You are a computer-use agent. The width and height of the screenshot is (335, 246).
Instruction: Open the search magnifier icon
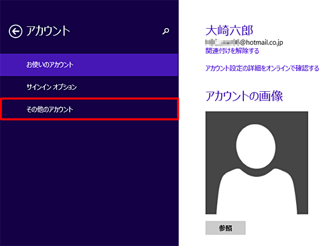pos(165,32)
